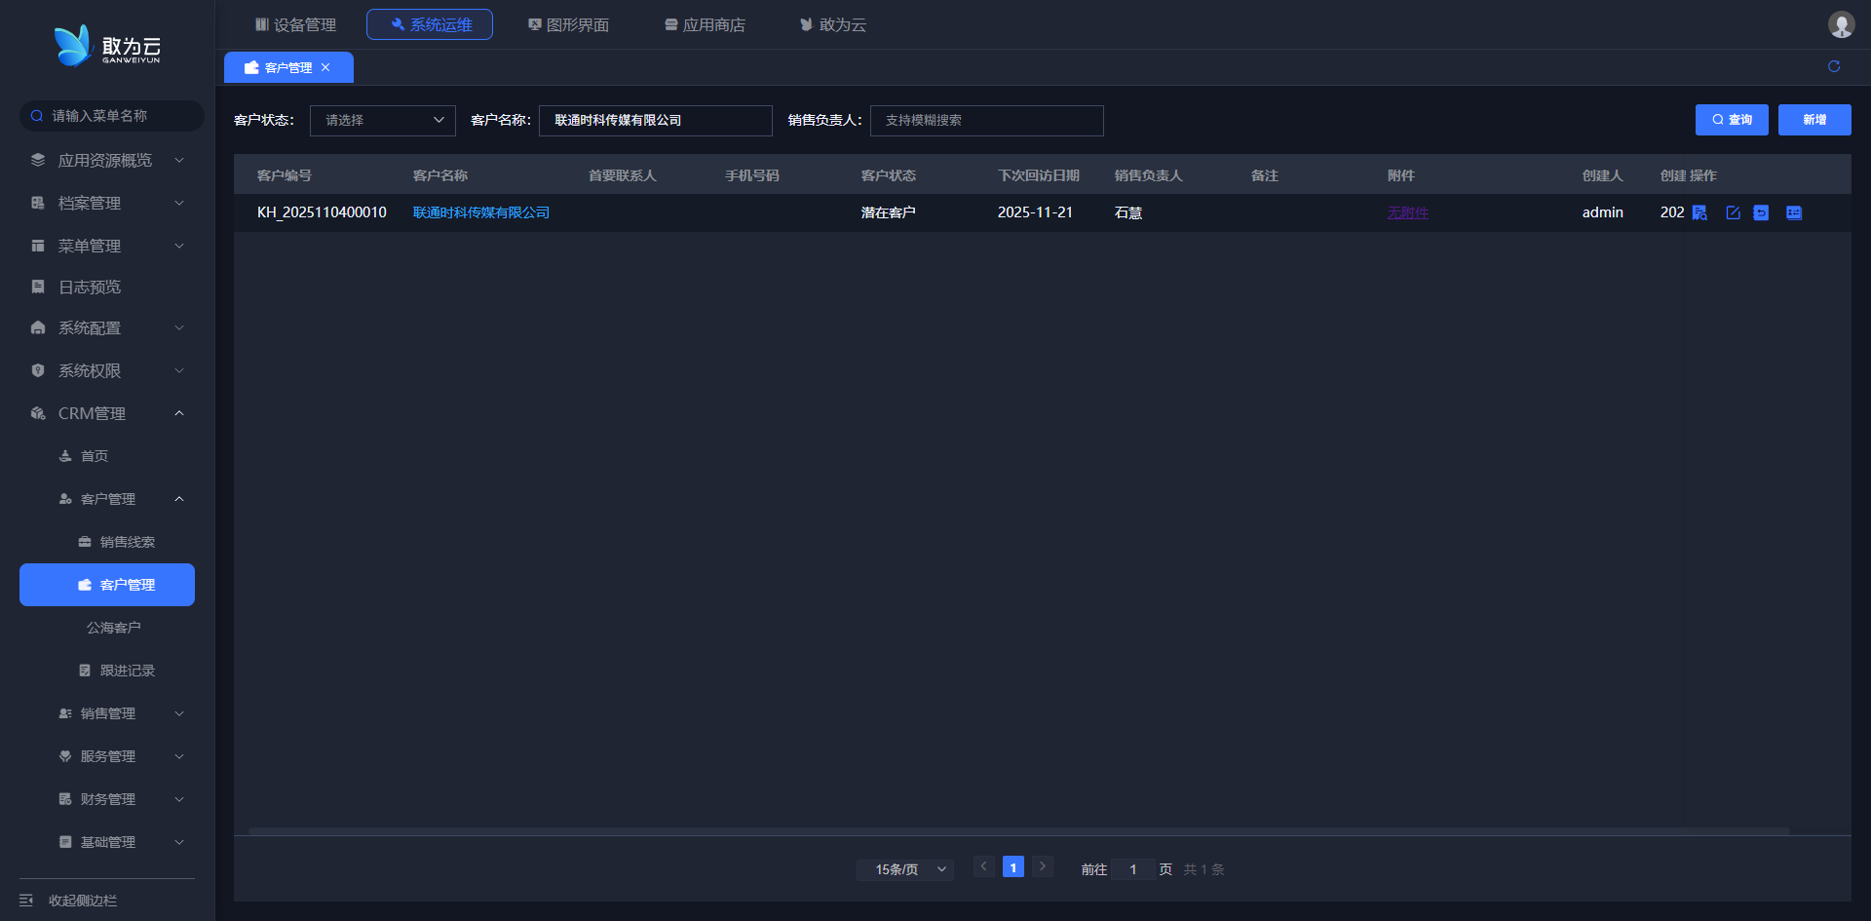This screenshot has height=921, width=1871.
Task: Click the 无附件 attachment link
Action: pyautogui.click(x=1408, y=212)
